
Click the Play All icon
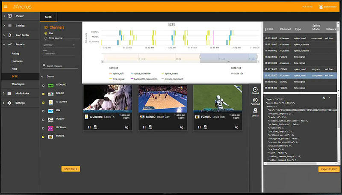pos(255,89)
